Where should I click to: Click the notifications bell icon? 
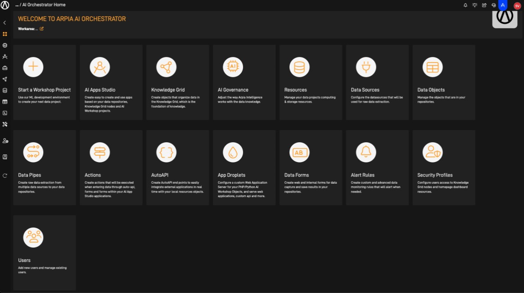pos(465,5)
